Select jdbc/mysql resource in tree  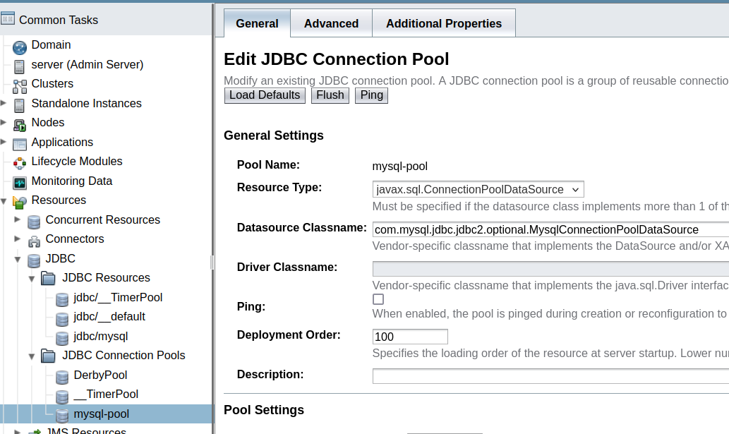click(x=100, y=337)
